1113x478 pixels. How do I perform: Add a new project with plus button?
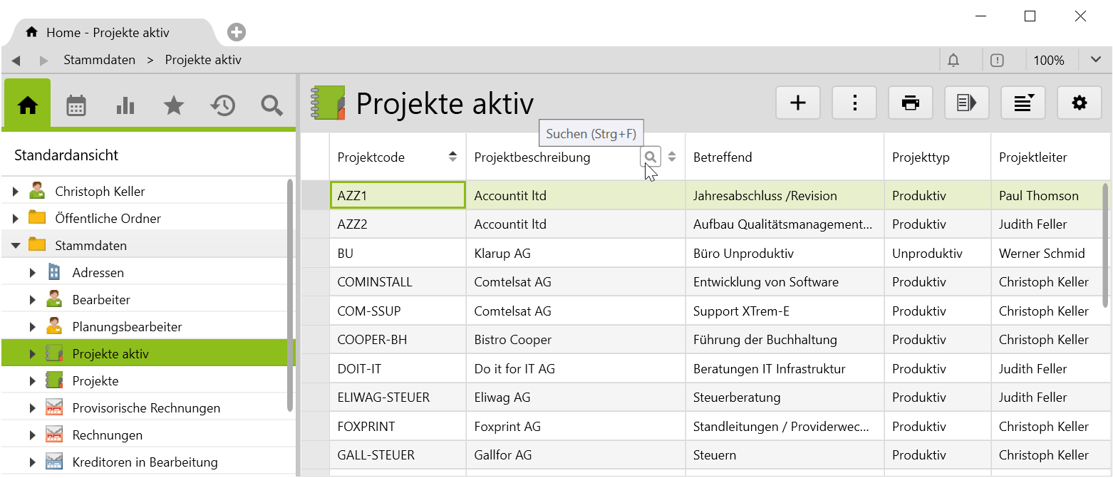(x=798, y=103)
